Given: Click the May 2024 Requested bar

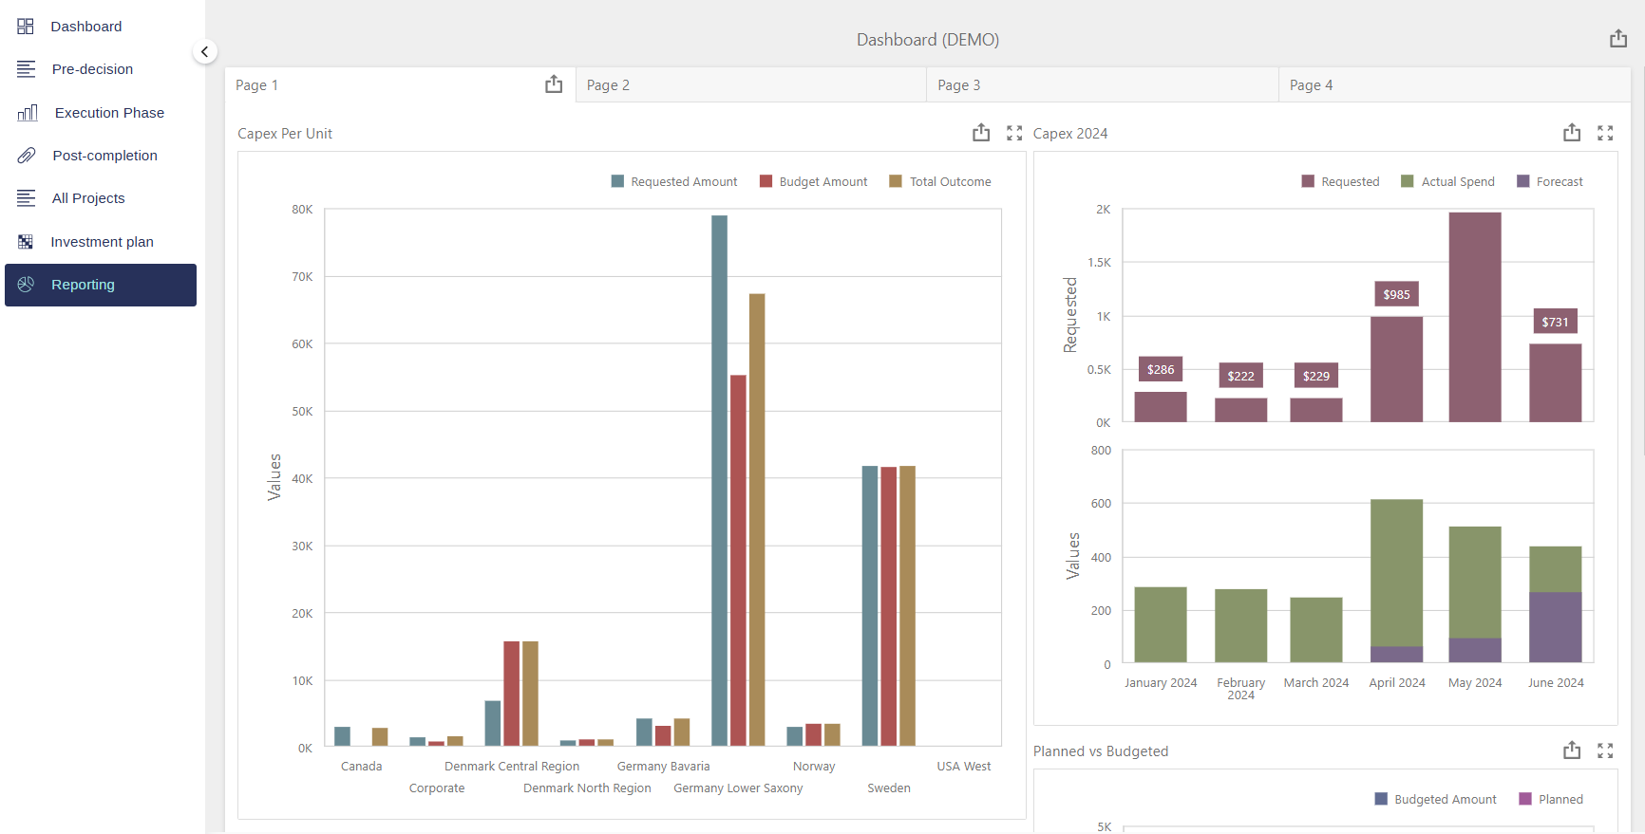Looking at the screenshot, I should (x=1475, y=317).
